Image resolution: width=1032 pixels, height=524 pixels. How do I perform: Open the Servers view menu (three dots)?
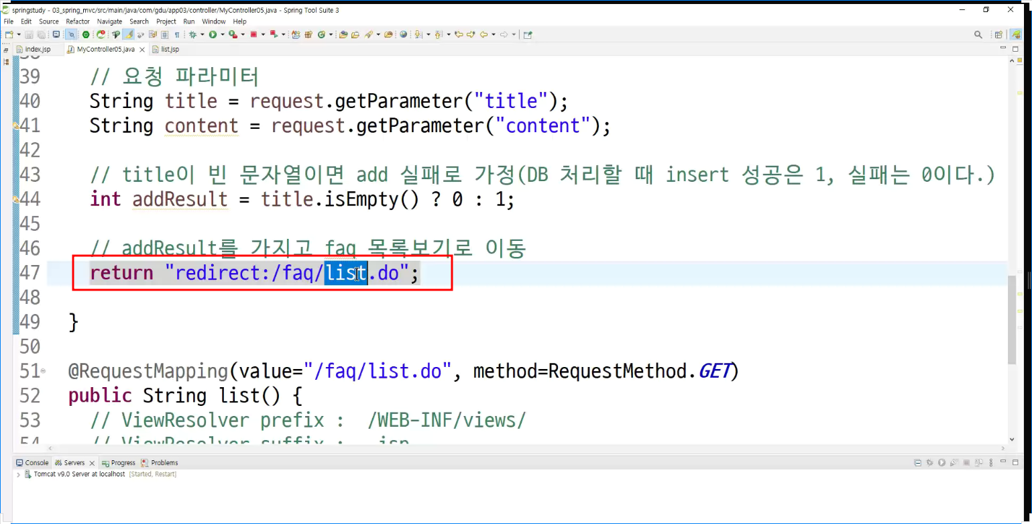(991, 462)
